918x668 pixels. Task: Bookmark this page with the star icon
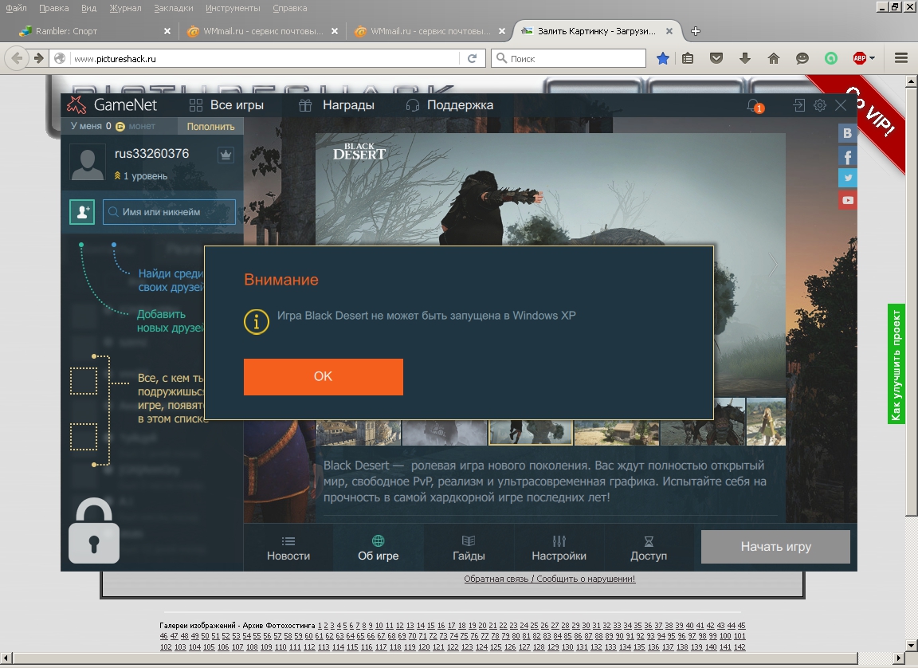click(x=663, y=58)
